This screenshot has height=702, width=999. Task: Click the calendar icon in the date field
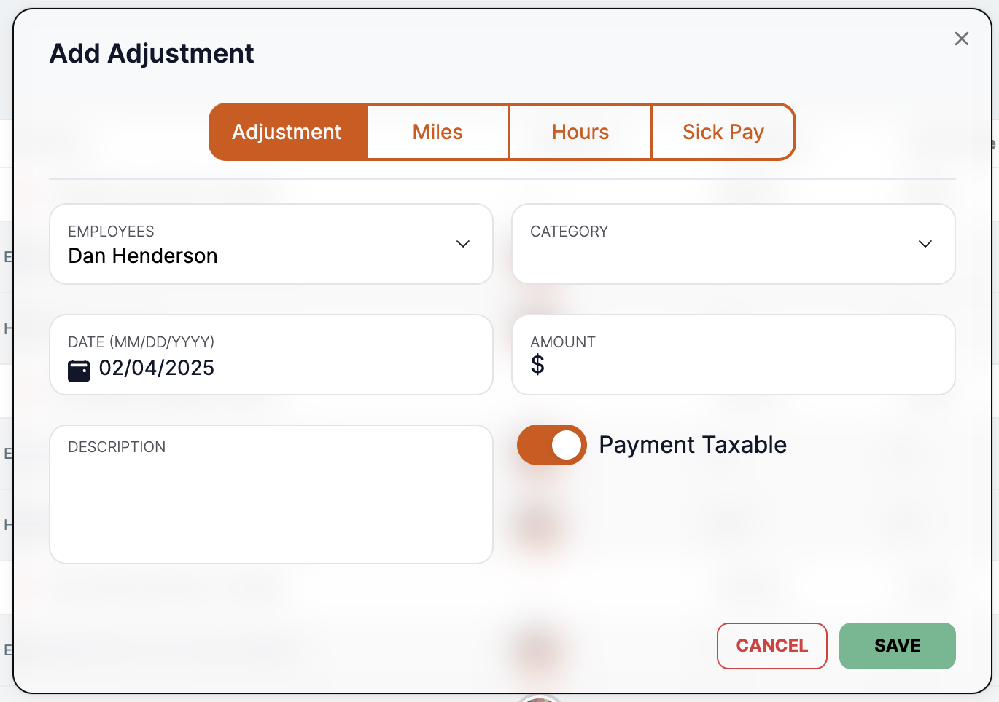(79, 371)
